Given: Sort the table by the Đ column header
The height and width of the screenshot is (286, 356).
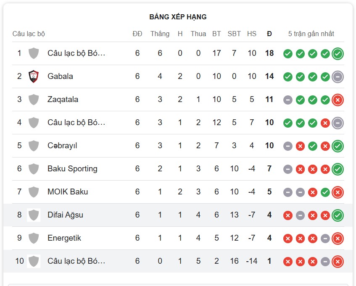Looking at the screenshot, I should point(269,34).
